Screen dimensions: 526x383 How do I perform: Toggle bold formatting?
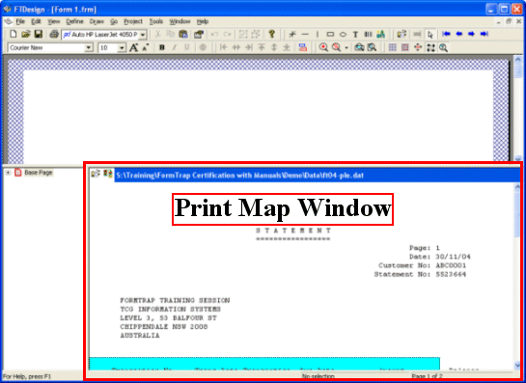[162, 47]
